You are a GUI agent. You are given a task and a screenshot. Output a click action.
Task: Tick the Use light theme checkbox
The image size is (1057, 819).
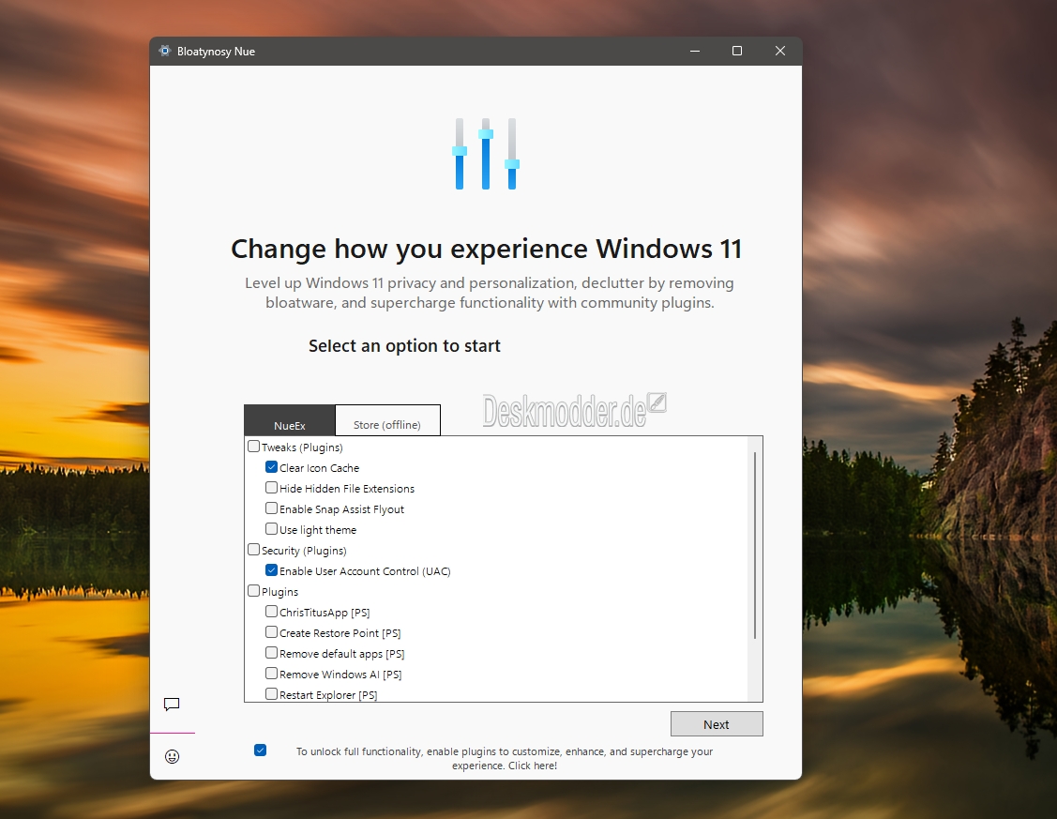(272, 528)
